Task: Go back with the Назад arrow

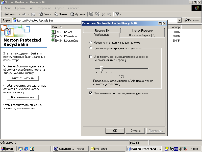Action: click(10, 14)
